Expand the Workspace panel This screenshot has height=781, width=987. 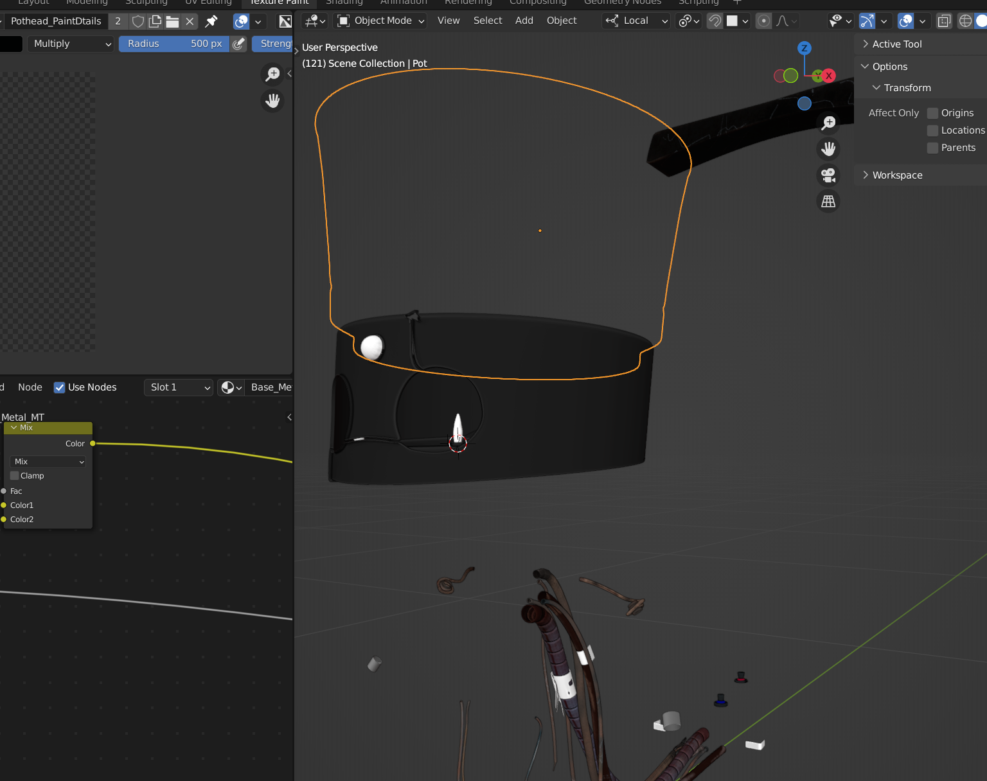pyautogui.click(x=897, y=175)
